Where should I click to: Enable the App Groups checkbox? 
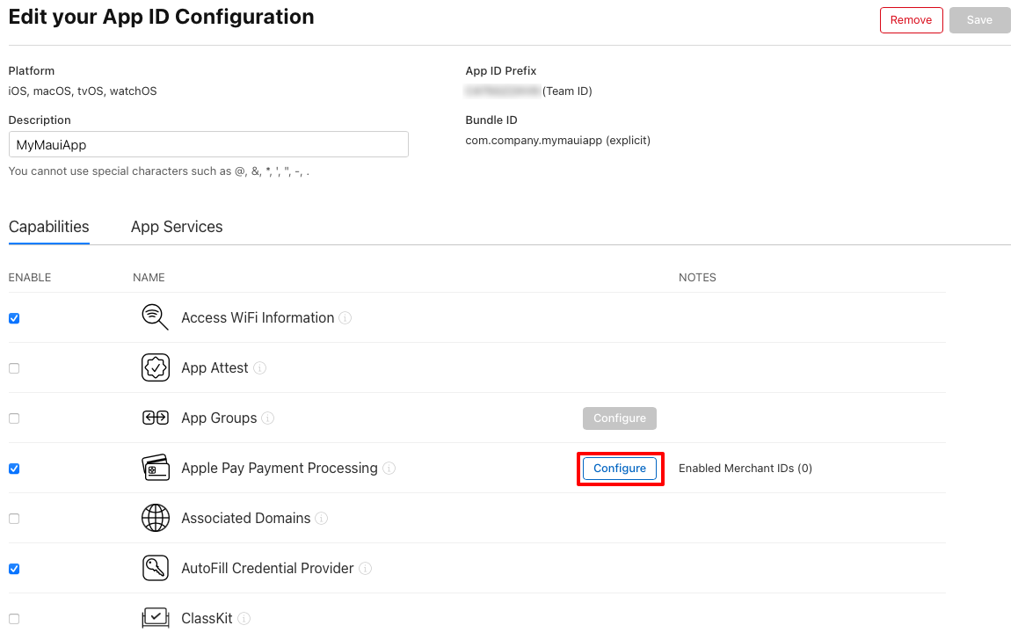pyautogui.click(x=14, y=418)
